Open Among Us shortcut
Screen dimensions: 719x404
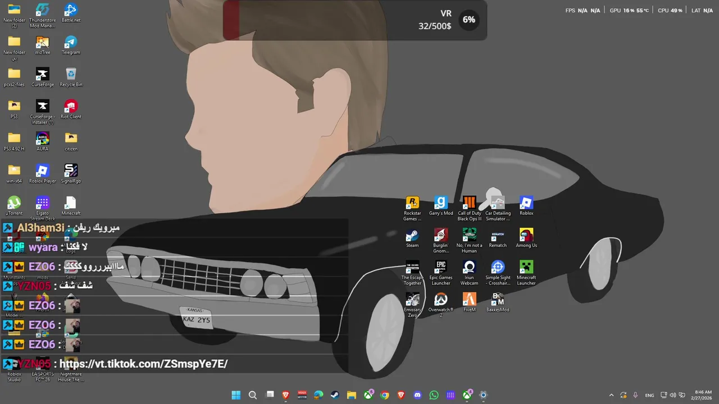tap(526, 237)
